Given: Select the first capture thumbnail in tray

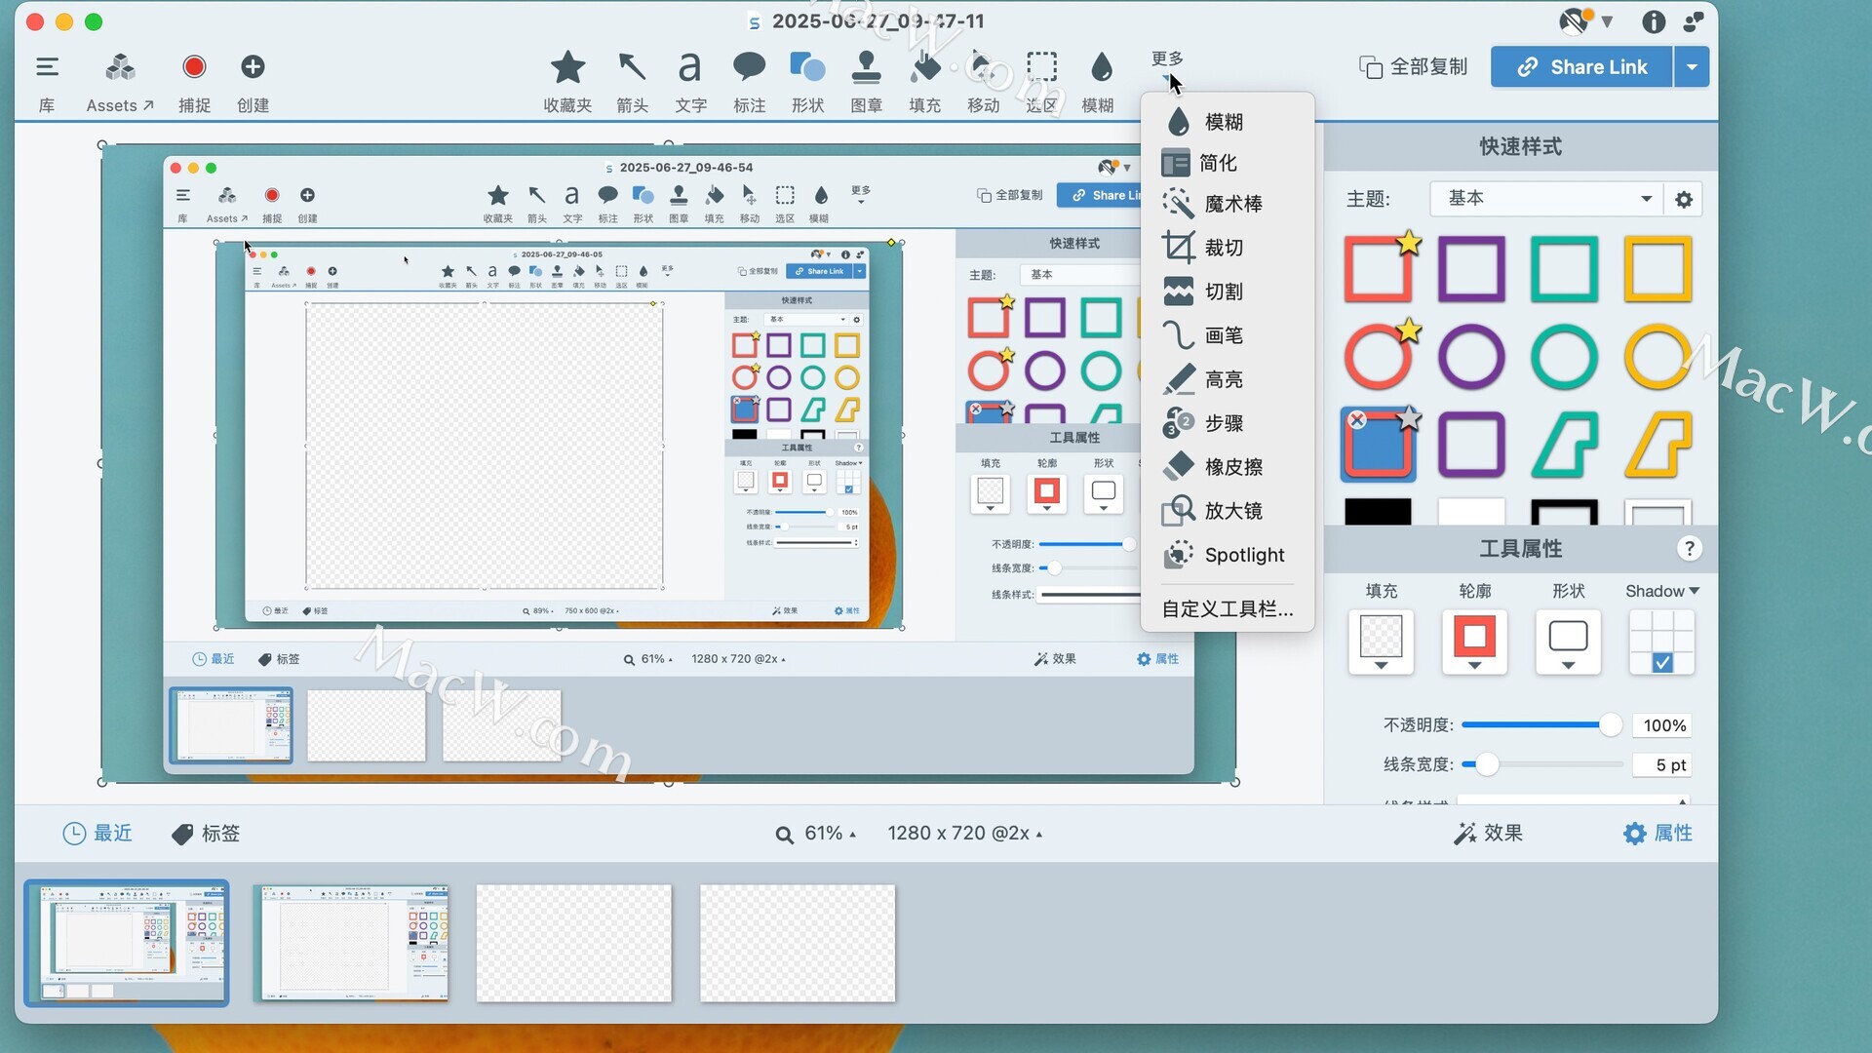Looking at the screenshot, I should 127,943.
